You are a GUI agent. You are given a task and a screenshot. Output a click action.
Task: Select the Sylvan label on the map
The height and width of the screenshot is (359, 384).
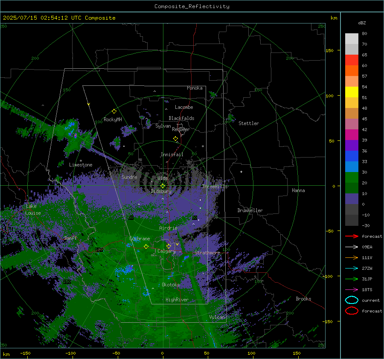coord(163,126)
